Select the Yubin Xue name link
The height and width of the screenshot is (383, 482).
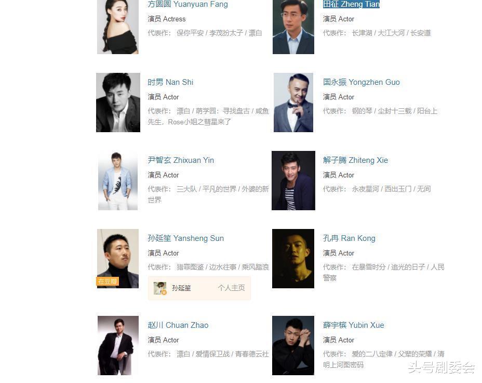354,325
